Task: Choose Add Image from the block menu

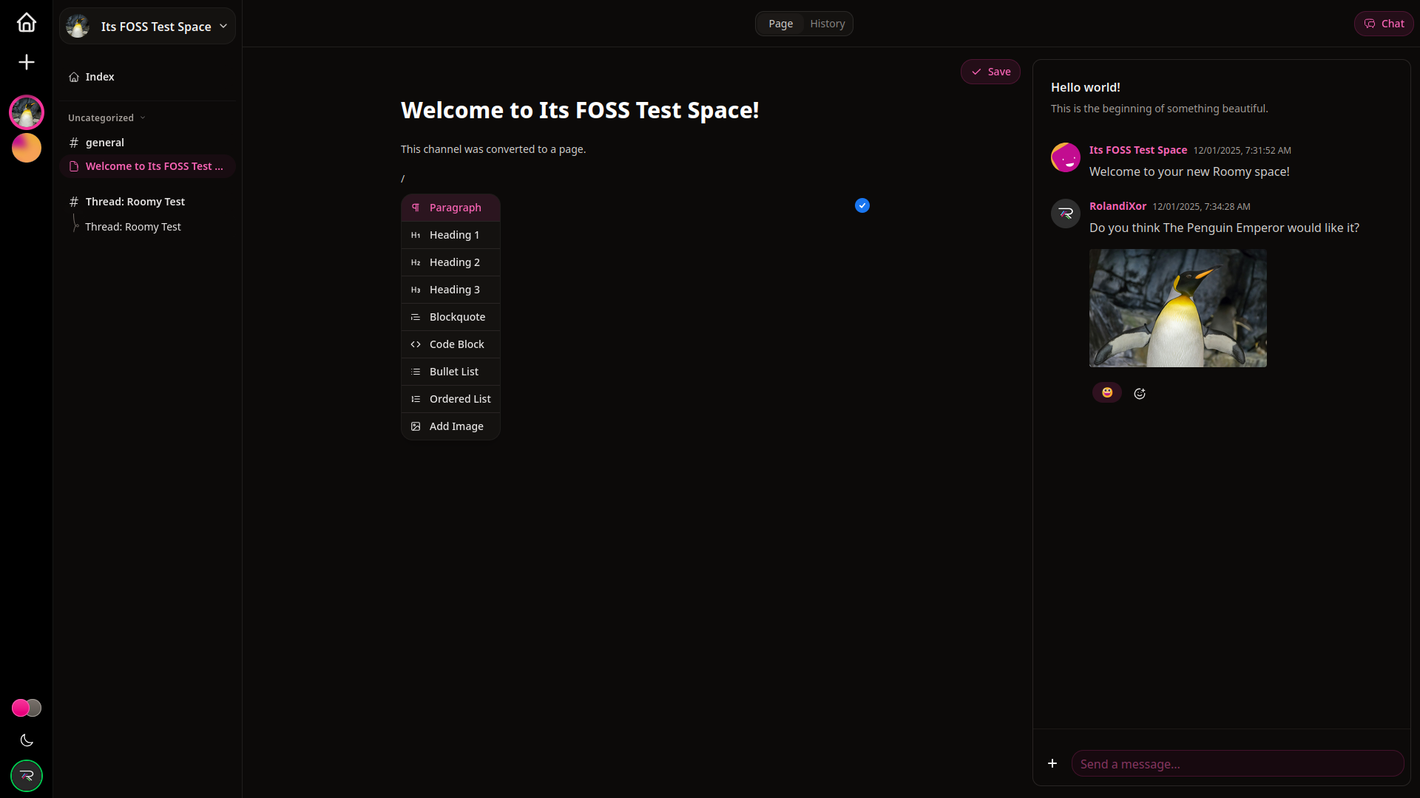Action: click(456, 426)
